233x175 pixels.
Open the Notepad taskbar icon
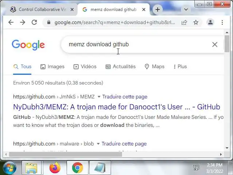click(x=100, y=168)
